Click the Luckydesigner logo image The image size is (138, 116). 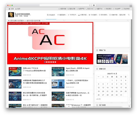point(11,15)
